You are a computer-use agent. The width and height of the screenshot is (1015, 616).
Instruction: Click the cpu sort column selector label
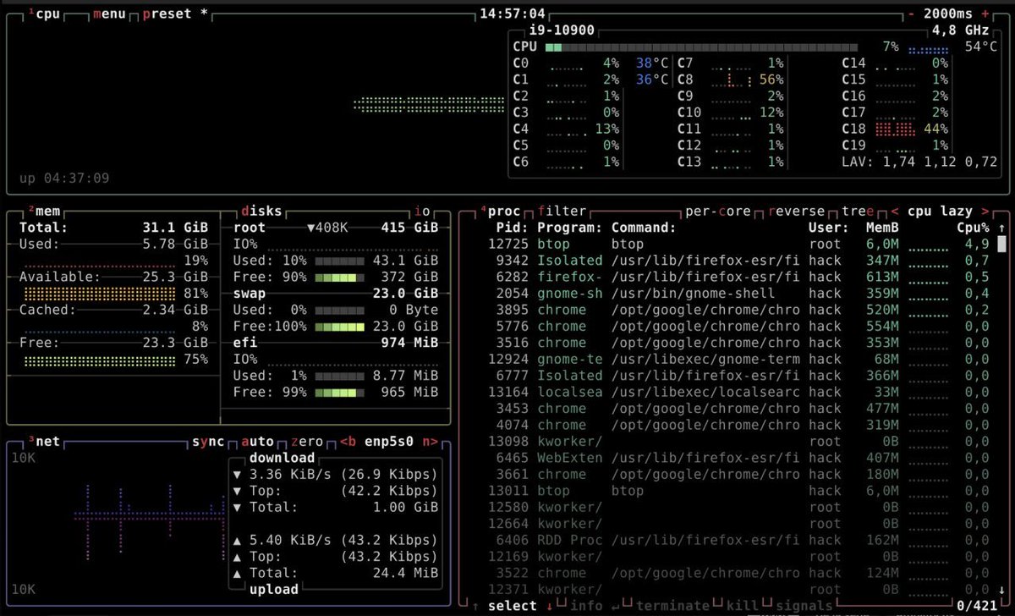[919, 211]
